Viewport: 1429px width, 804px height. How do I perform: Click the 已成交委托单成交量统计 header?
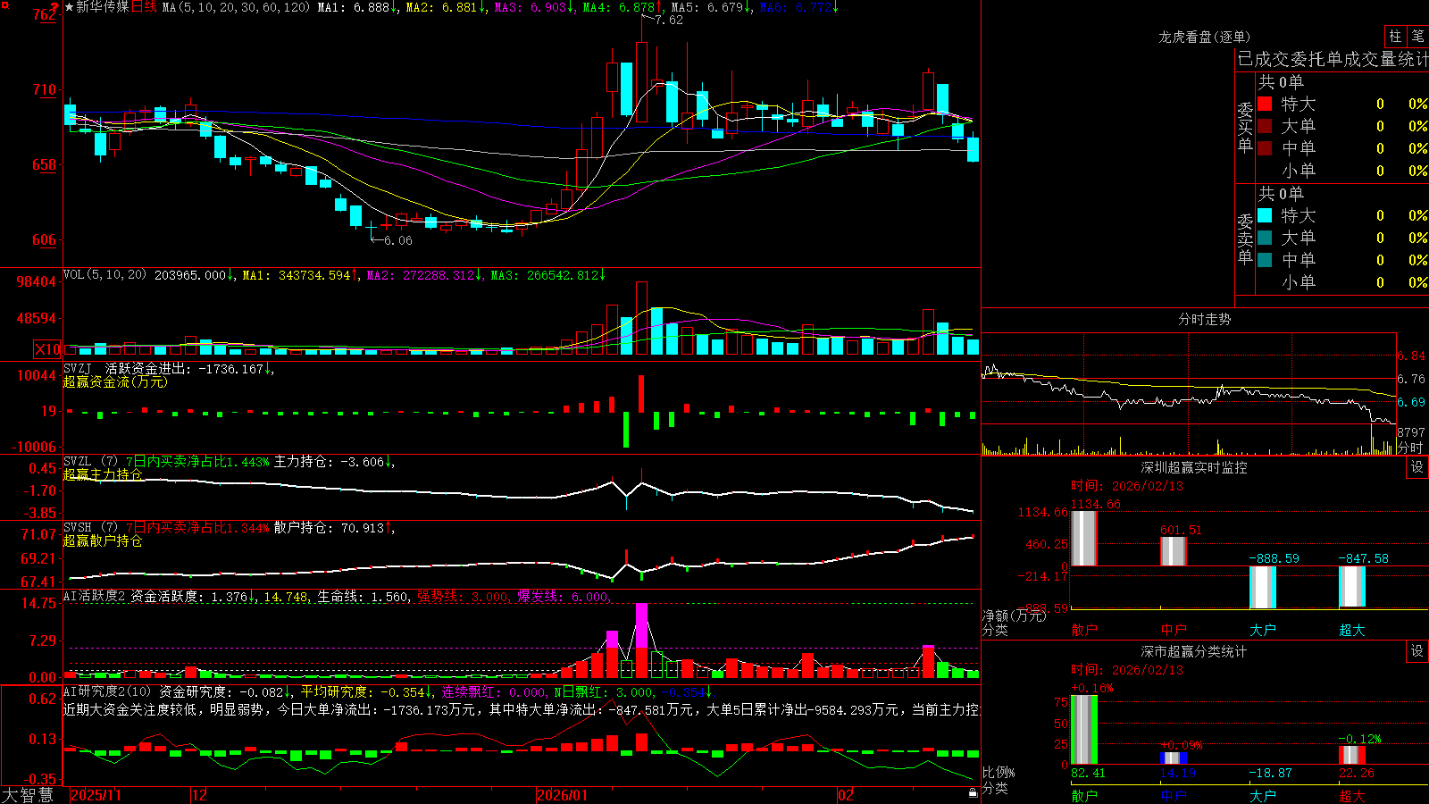click(1333, 59)
